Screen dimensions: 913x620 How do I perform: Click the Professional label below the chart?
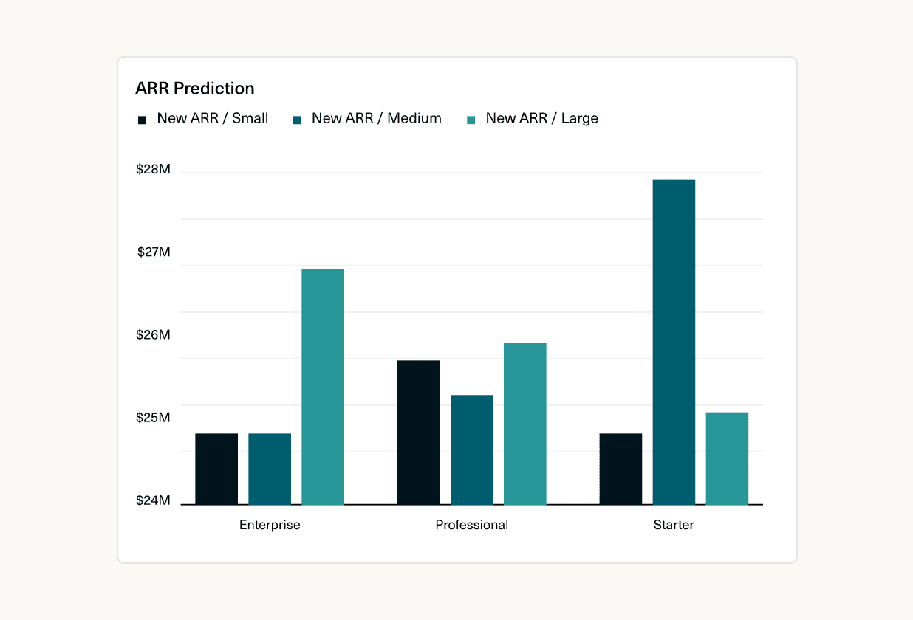click(471, 525)
